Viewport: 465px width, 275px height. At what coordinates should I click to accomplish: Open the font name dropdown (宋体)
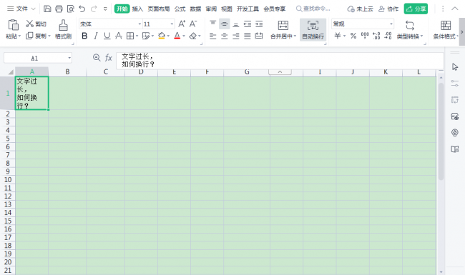tap(139, 24)
